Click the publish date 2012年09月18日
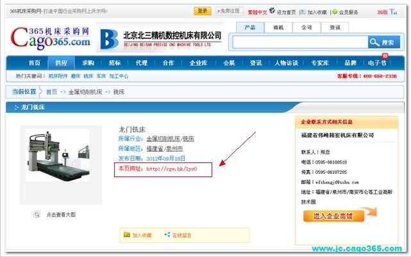 (x=165, y=159)
